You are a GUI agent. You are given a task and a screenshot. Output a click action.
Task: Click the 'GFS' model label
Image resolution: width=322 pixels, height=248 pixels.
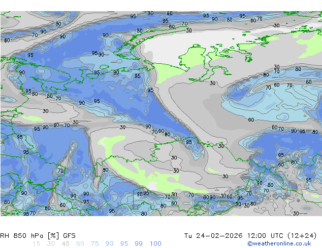tap(70, 236)
